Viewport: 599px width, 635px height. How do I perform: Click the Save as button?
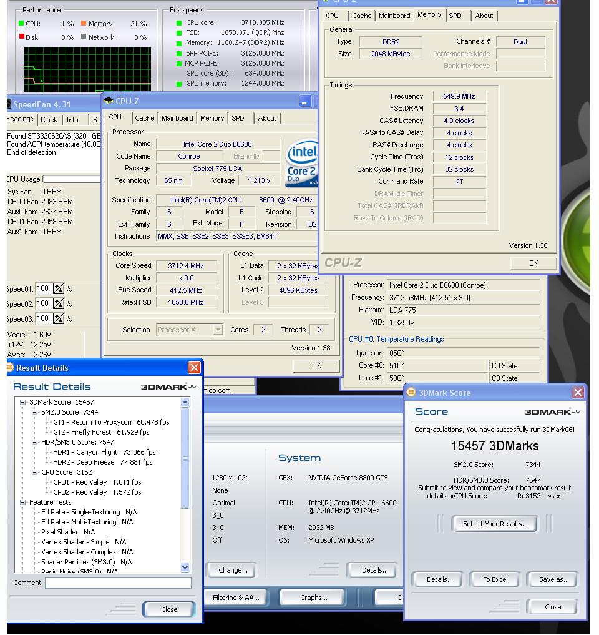pos(553,579)
